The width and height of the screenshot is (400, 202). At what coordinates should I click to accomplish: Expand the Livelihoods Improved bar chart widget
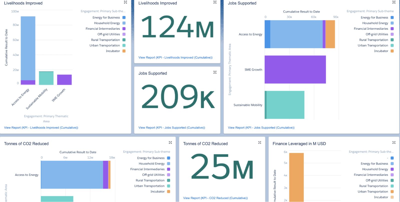[125, 2]
